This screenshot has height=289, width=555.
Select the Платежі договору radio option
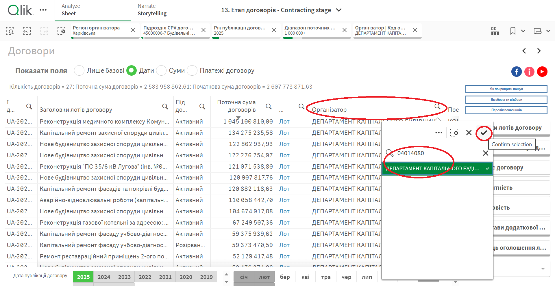192,70
